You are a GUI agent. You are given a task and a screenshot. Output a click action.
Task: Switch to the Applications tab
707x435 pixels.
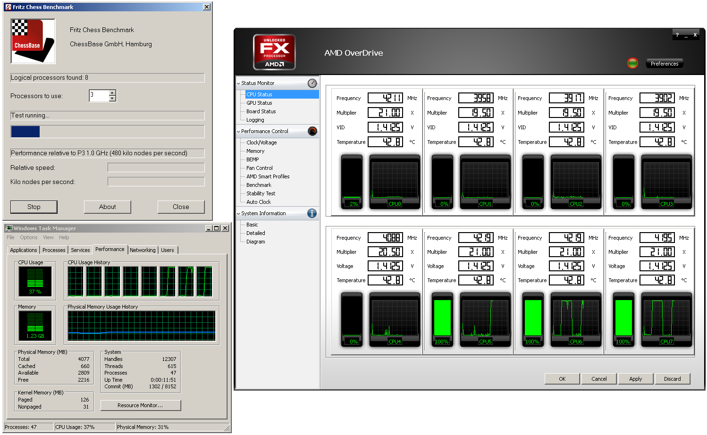[24, 250]
